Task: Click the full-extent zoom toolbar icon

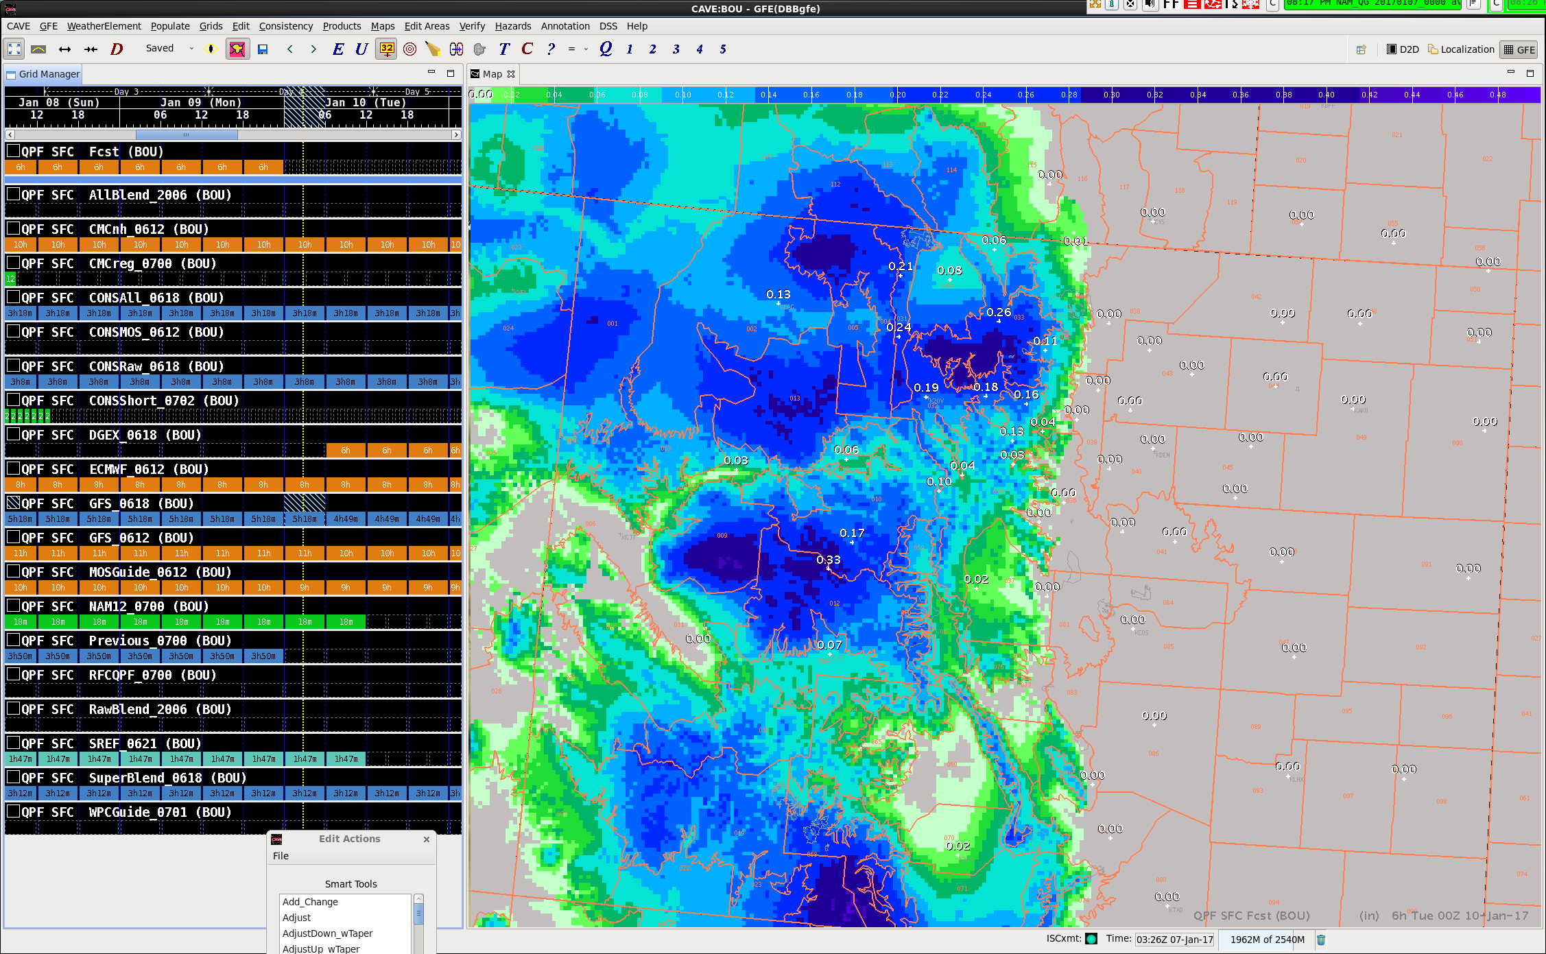Action: 14,49
